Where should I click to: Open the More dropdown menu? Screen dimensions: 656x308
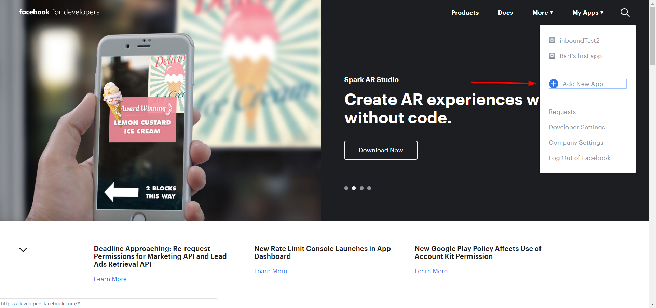[543, 13]
